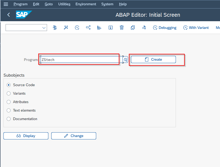Click the runtime clock toolbar icon

click(x=77, y=28)
